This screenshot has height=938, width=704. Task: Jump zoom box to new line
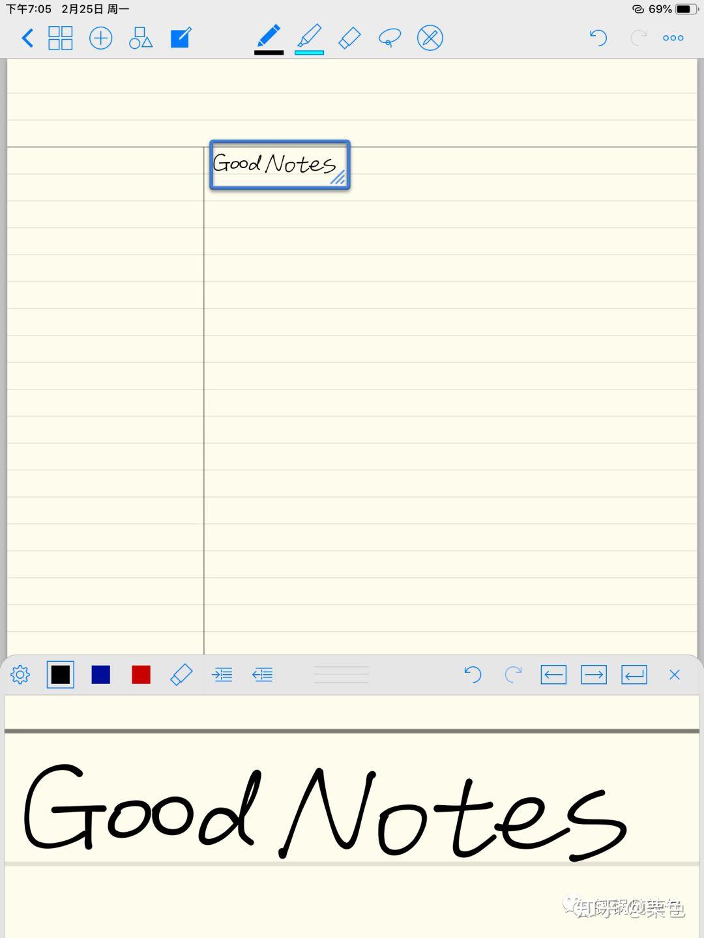(x=634, y=675)
